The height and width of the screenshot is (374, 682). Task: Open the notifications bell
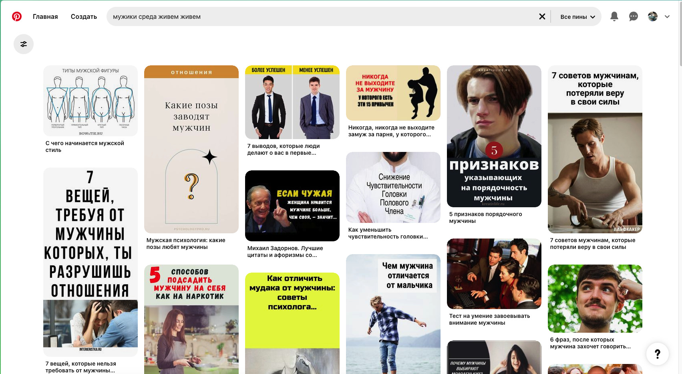pos(614,16)
